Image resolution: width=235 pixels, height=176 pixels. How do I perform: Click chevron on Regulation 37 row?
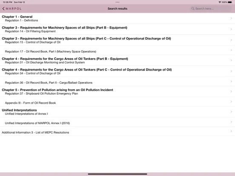pyautogui.click(x=231, y=91)
